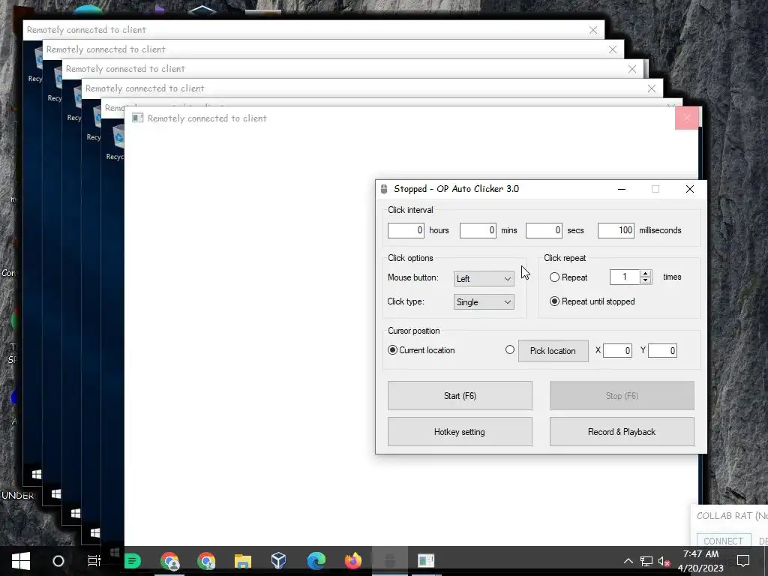Switch to the auto clicker taskbar item
Viewport: 768px width, 576px height.
pyautogui.click(x=390, y=561)
